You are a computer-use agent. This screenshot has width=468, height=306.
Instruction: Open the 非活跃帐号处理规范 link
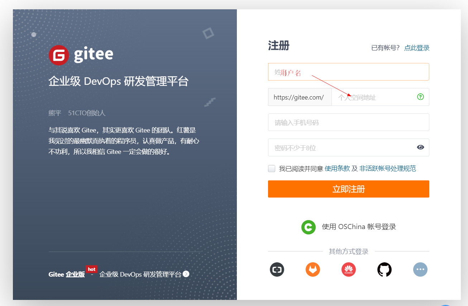click(x=388, y=168)
